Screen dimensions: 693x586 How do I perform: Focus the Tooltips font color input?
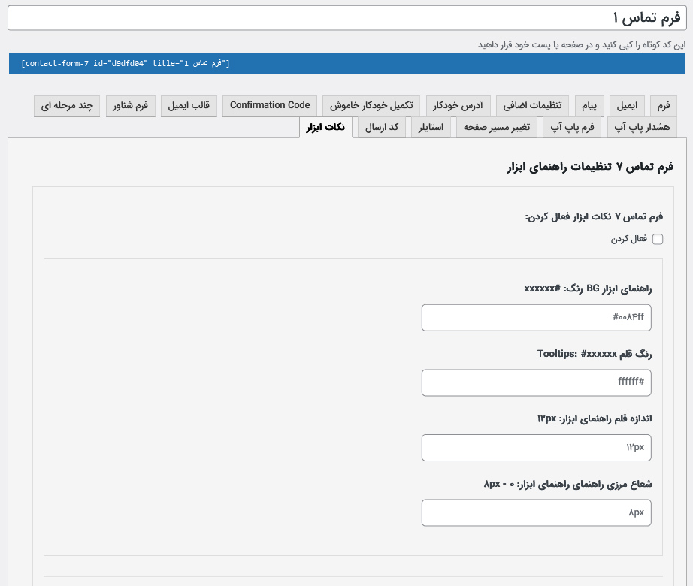pyautogui.click(x=536, y=382)
